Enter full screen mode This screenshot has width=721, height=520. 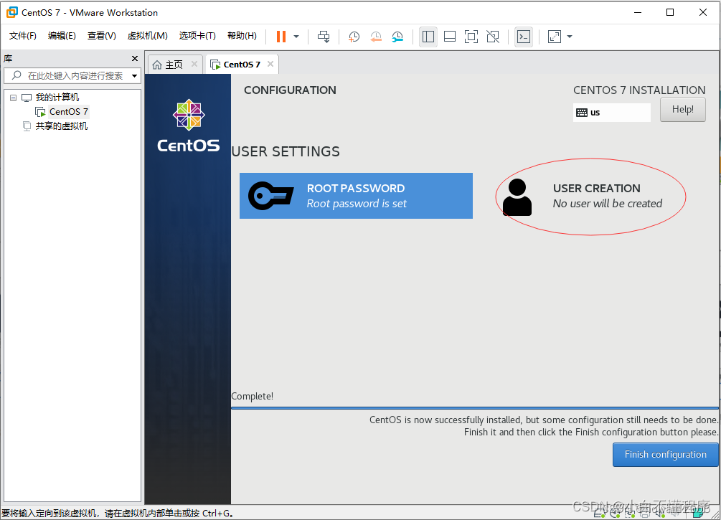pyautogui.click(x=471, y=37)
